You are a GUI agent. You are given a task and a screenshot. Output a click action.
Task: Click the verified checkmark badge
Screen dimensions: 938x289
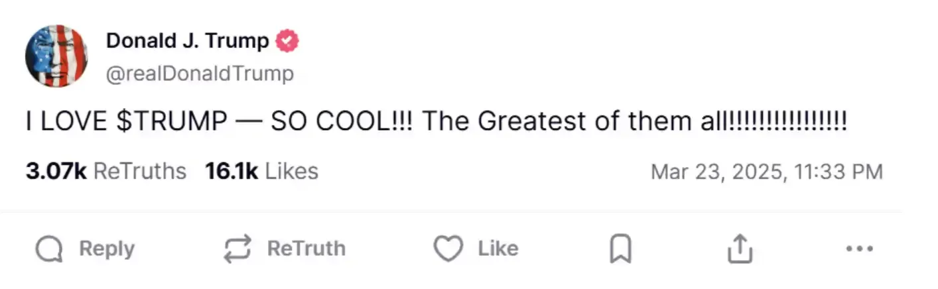point(287,41)
